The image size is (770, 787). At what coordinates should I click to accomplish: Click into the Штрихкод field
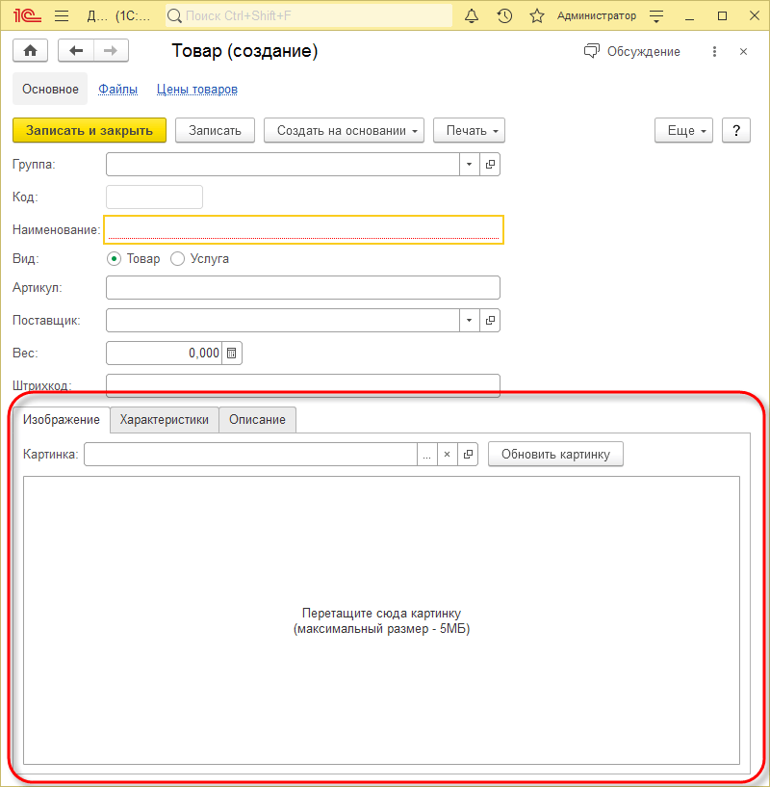pyautogui.click(x=303, y=385)
